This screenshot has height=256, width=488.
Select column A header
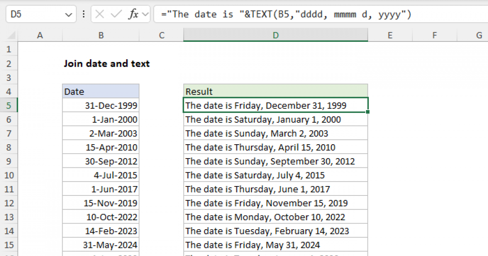[40, 35]
